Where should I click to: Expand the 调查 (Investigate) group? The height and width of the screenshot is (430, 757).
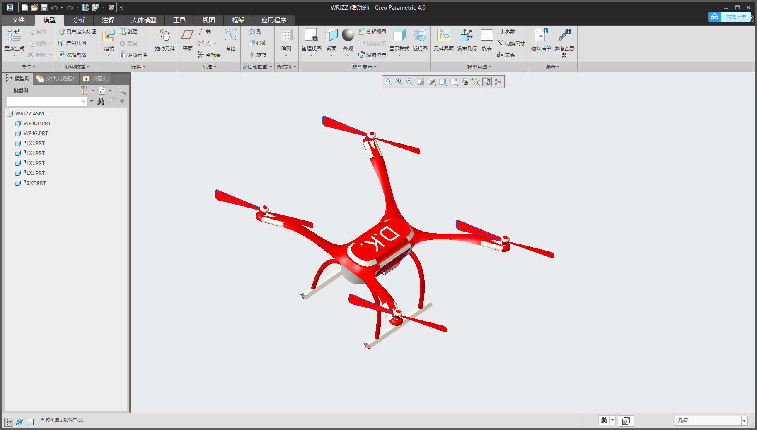coord(553,67)
